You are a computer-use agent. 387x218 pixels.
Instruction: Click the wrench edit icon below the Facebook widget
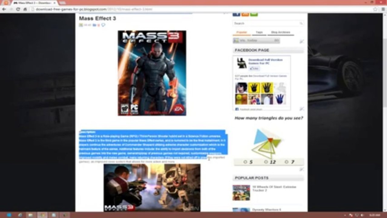[302, 109]
